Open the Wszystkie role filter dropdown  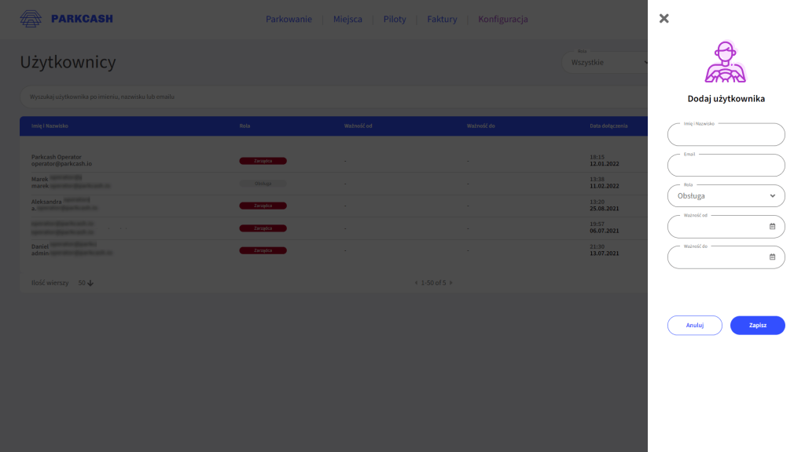[607, 63]
